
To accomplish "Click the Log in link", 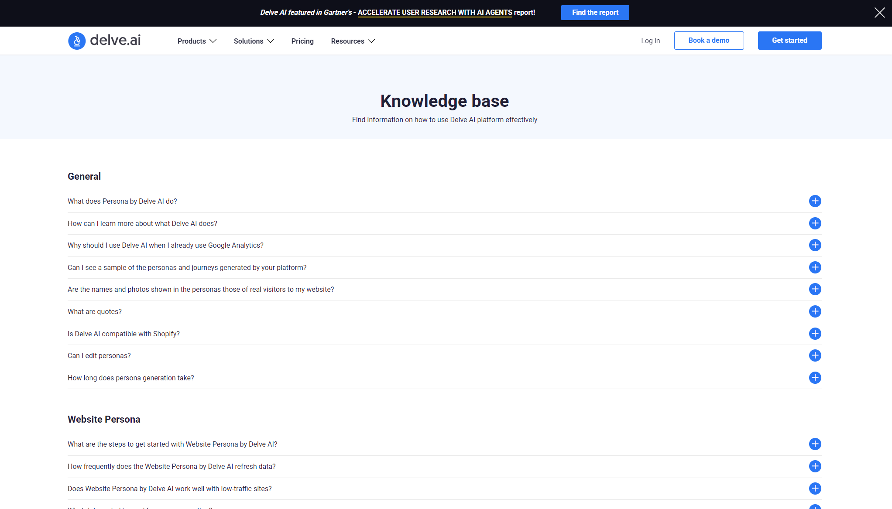I will click(650, 41).
